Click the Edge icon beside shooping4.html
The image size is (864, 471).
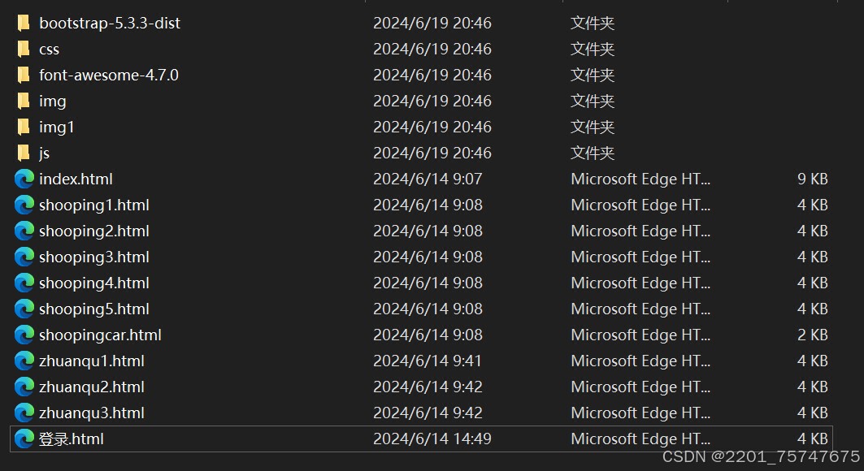point(24,283)
